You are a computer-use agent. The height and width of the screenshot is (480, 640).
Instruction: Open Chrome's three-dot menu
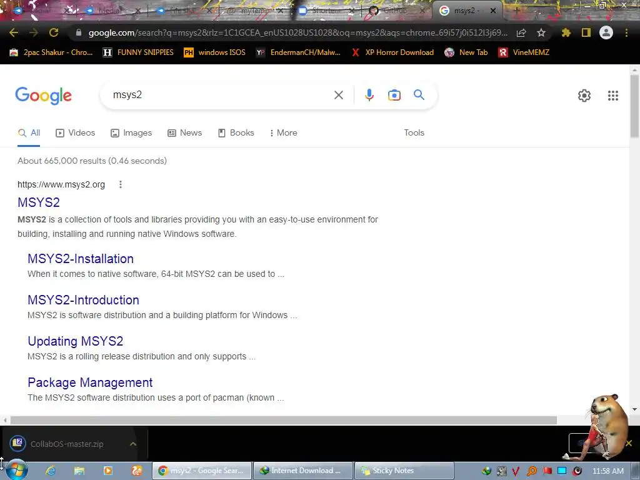point(626,32)
